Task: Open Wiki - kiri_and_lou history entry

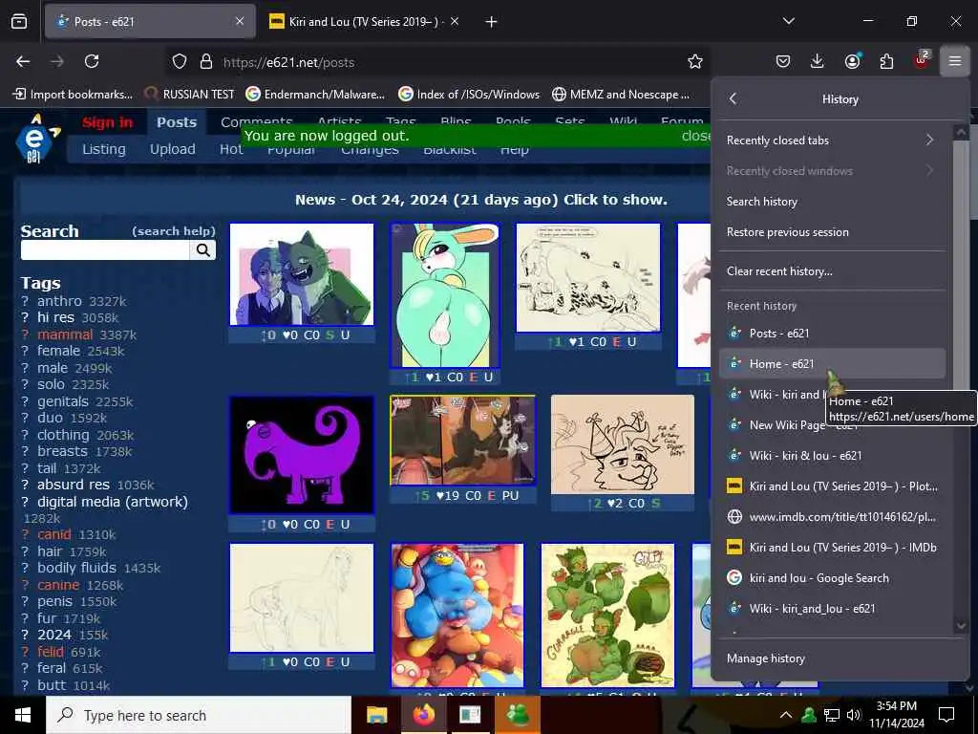Action: (832, 608)
